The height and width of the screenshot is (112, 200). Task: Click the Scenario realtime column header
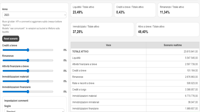click(173, 45)
